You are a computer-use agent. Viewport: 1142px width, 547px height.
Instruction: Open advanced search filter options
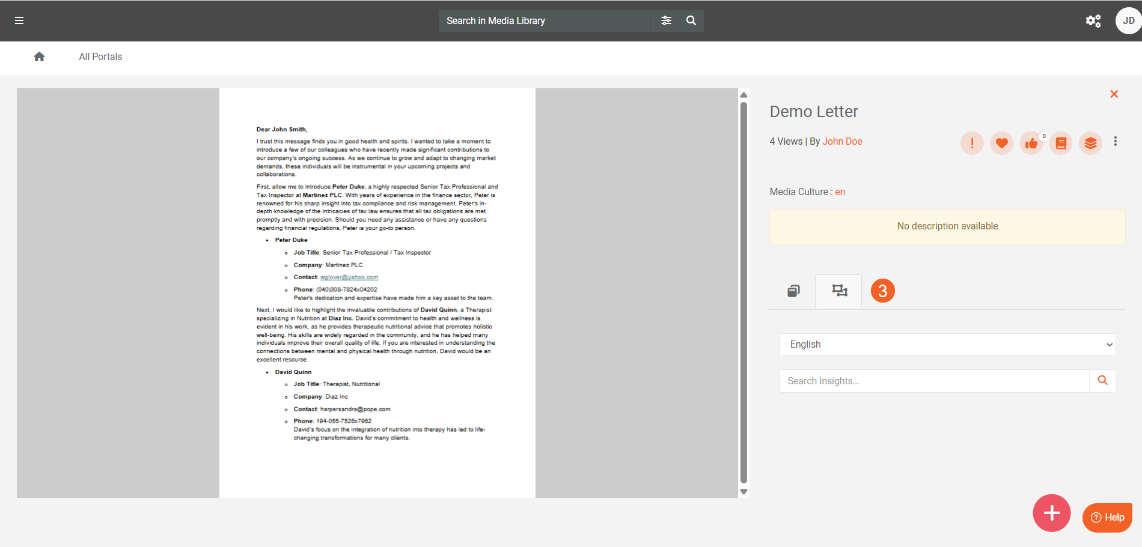point(666,20)
